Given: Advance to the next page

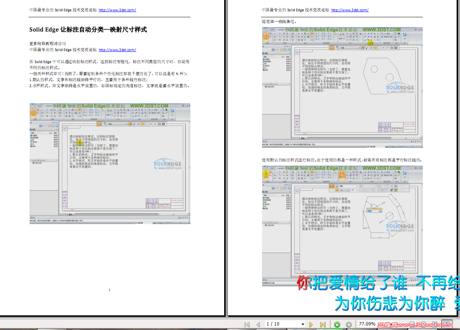Looking at the screenshot, I should [x=311, y=324].
